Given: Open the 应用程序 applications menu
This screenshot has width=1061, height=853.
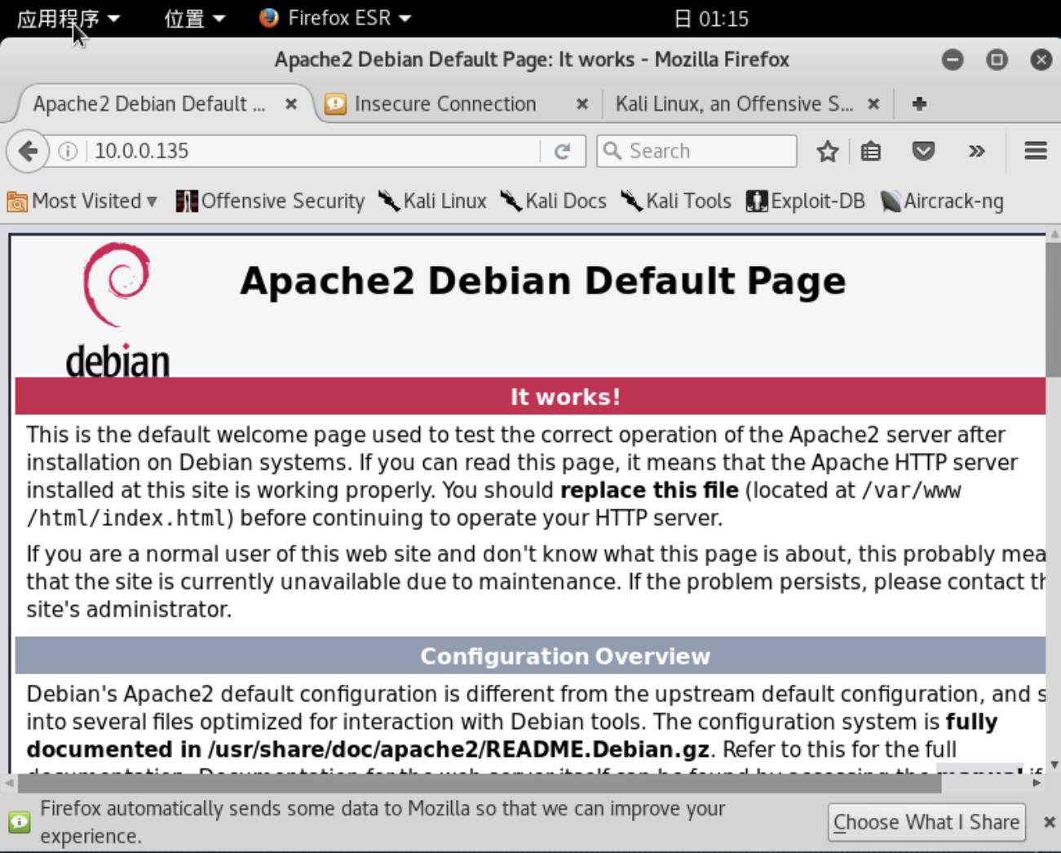Looking at the screenshot, I should (x=69, y=18).
